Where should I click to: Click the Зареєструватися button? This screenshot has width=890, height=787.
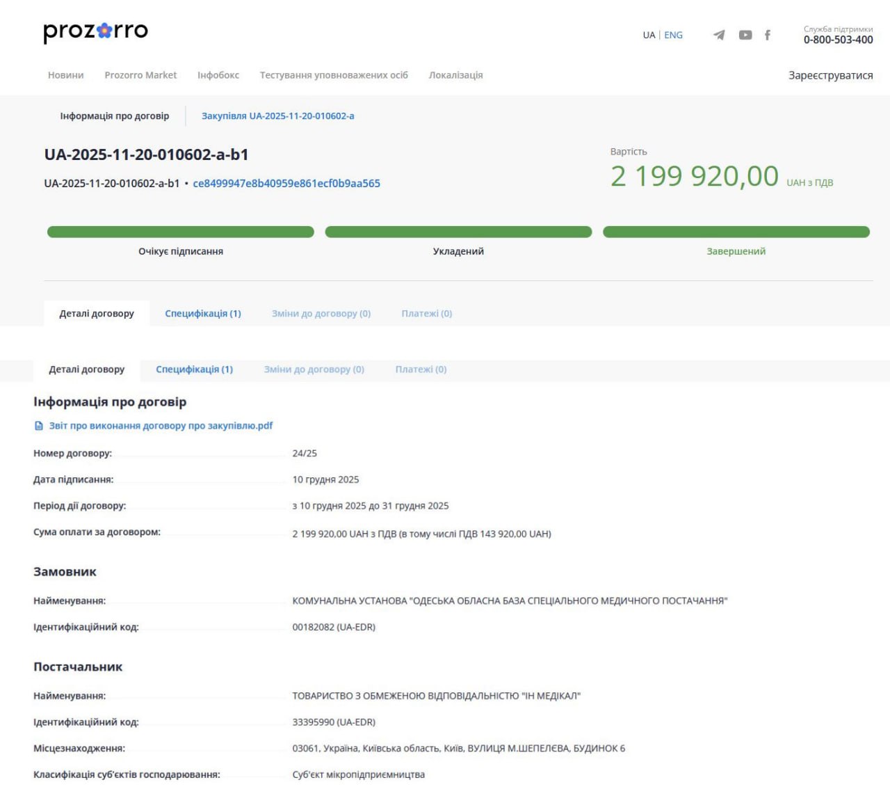pyautogui.click(x=830, y=75)
